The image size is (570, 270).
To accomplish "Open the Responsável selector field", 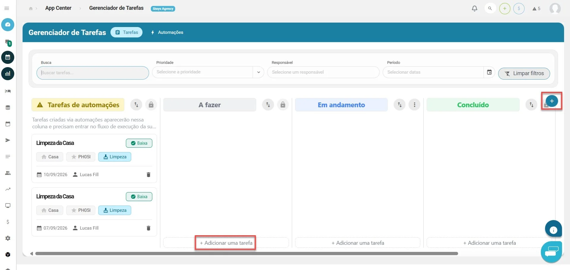I will tap(323, 72).
